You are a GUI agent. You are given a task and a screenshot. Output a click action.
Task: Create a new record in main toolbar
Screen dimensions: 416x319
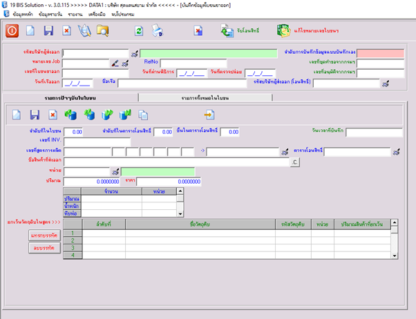tap(30, 31)
